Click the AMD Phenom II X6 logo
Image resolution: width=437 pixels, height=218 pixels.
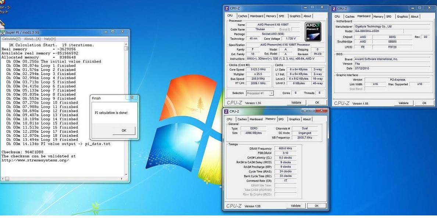point(313,31)
